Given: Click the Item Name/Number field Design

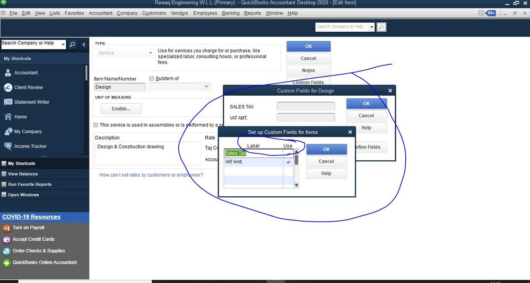Looking at the screenshot, I should (120, 87).
